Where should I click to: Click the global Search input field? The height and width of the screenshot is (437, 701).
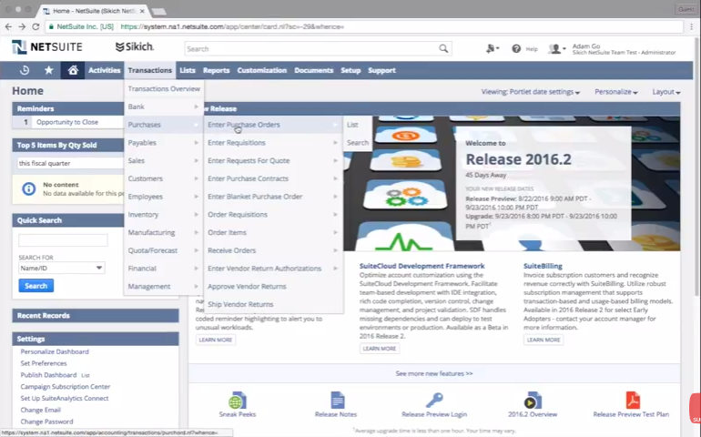(310, 48)
